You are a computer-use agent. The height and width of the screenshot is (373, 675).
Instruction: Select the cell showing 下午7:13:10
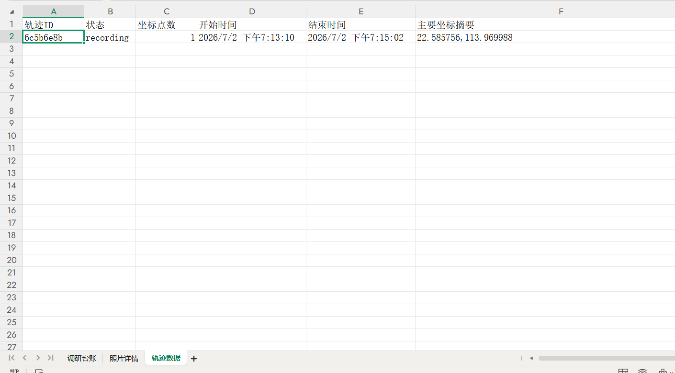tap(252, 37)
